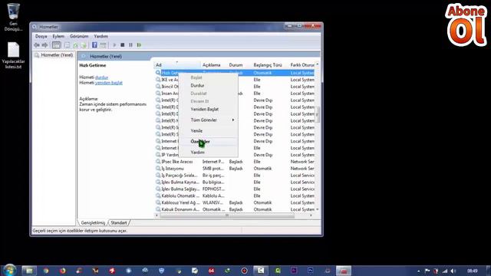This screenshot has height=276, width=491.
Task: Click the horizontal scrollbar left arrow
Action: 157,215
